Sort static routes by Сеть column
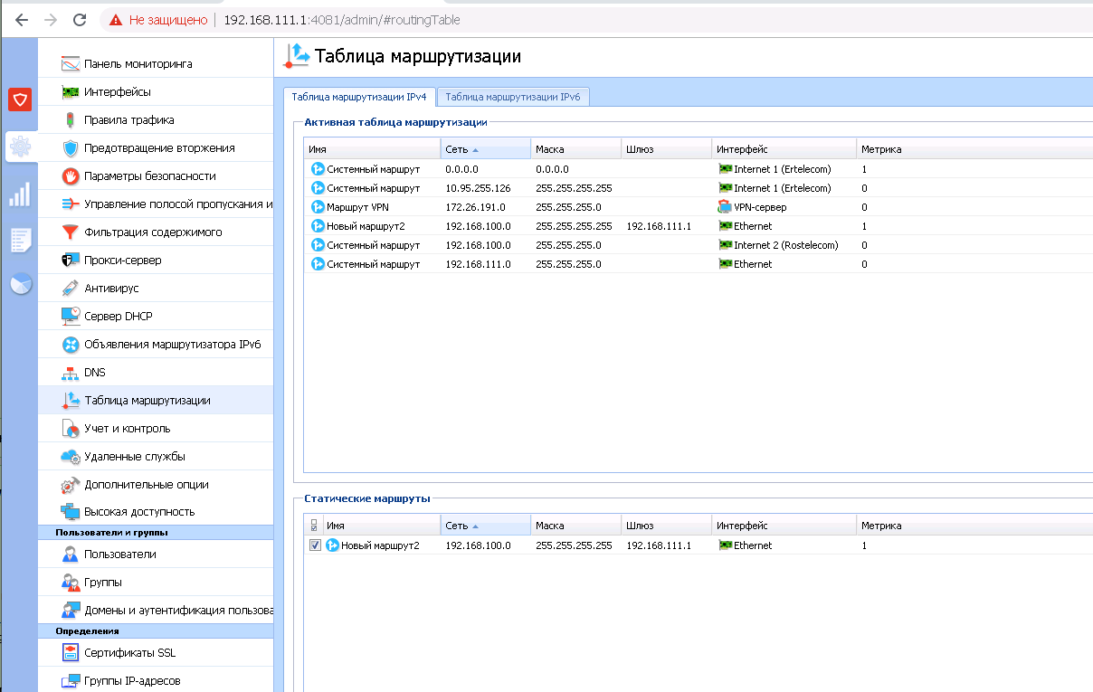This screenshot has width=1093, height=692. coord(486,526)
